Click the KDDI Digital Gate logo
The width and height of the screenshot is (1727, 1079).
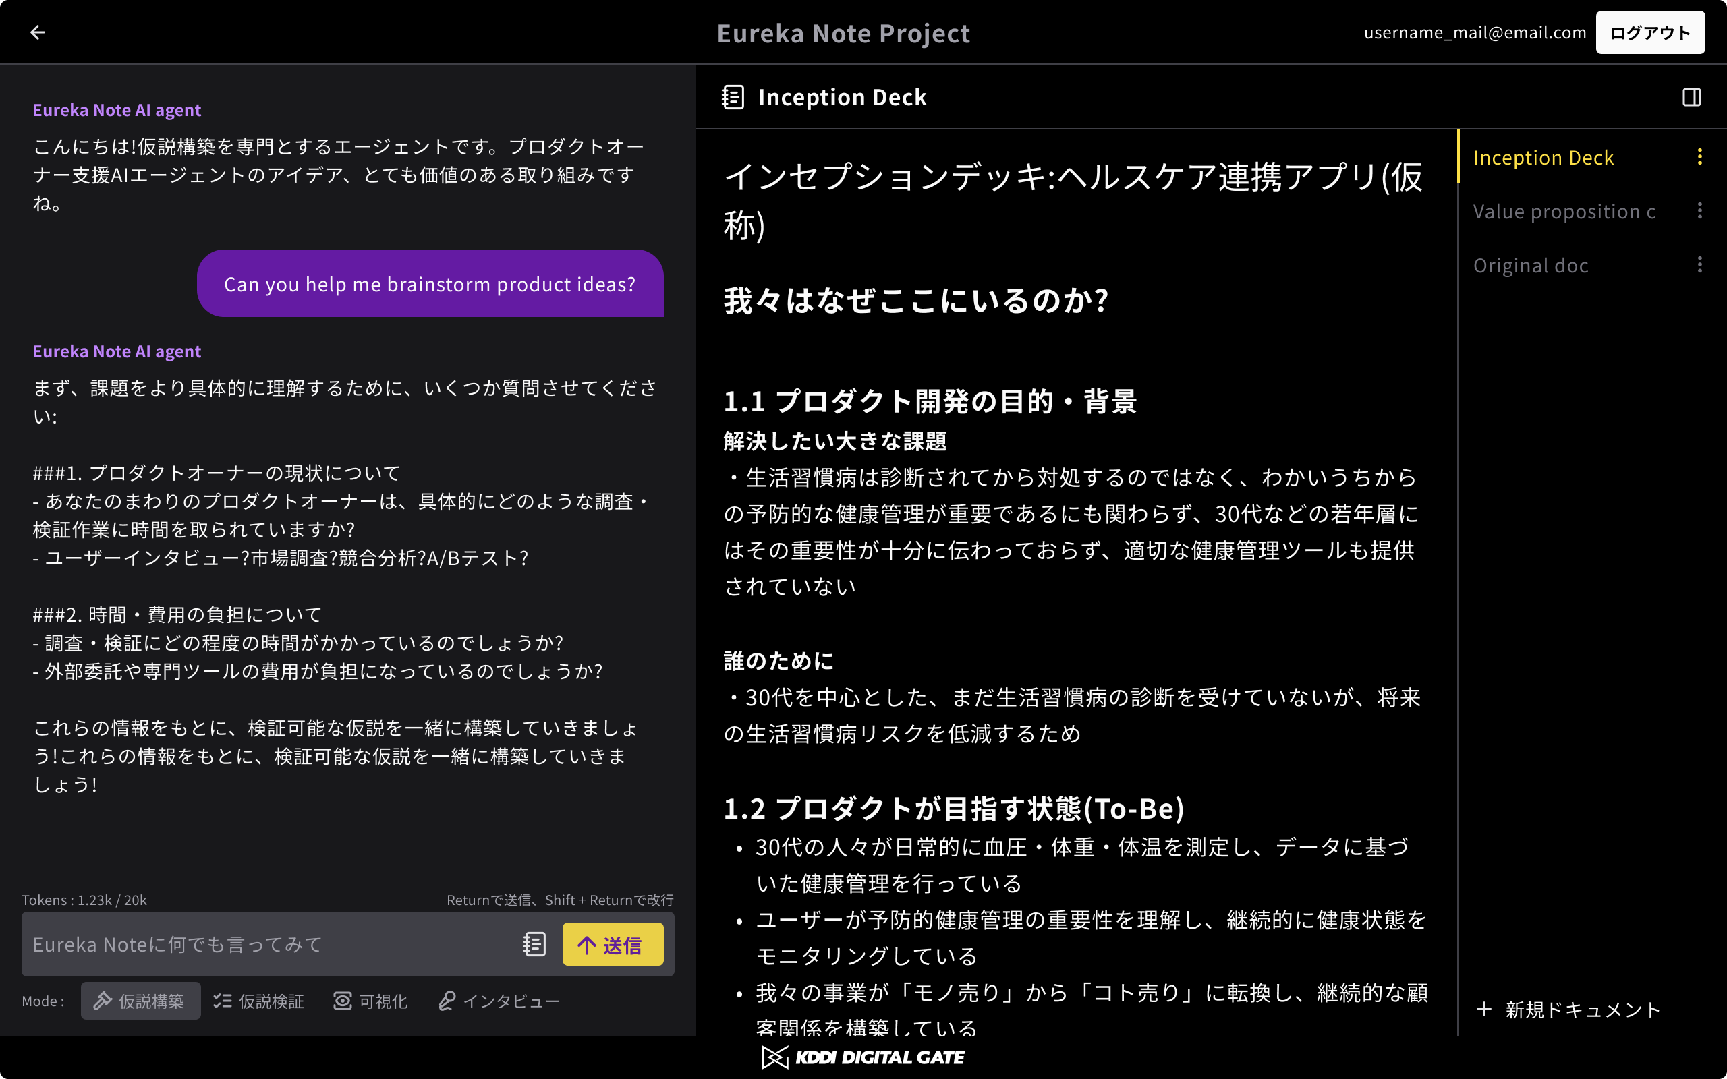(x=863, y=1057)
